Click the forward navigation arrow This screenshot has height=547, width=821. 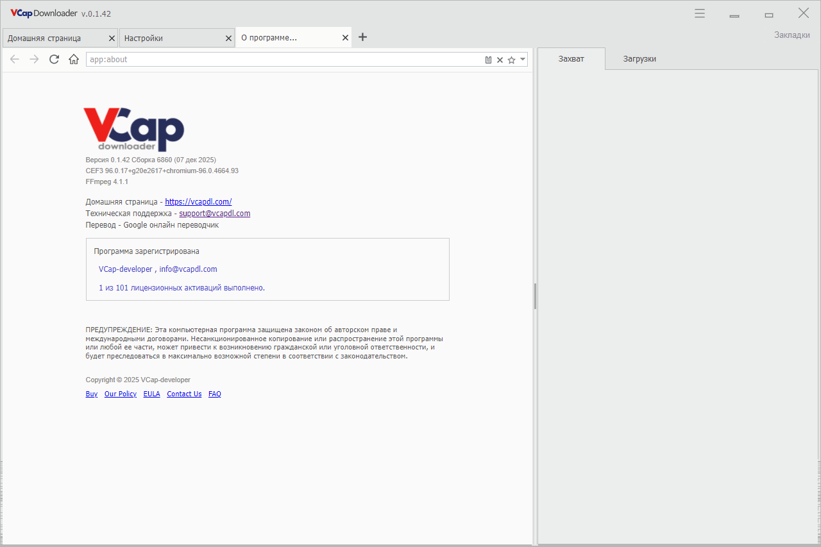point(35,60)
